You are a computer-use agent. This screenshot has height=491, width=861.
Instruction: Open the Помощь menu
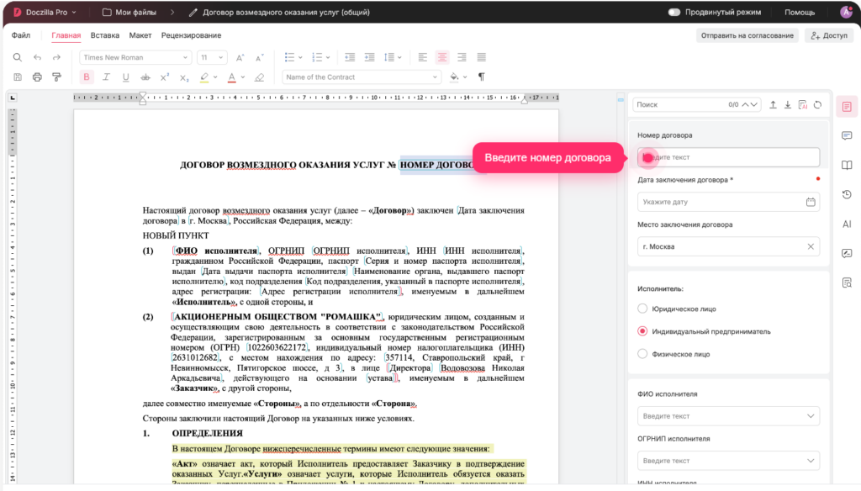pos(800,12)
